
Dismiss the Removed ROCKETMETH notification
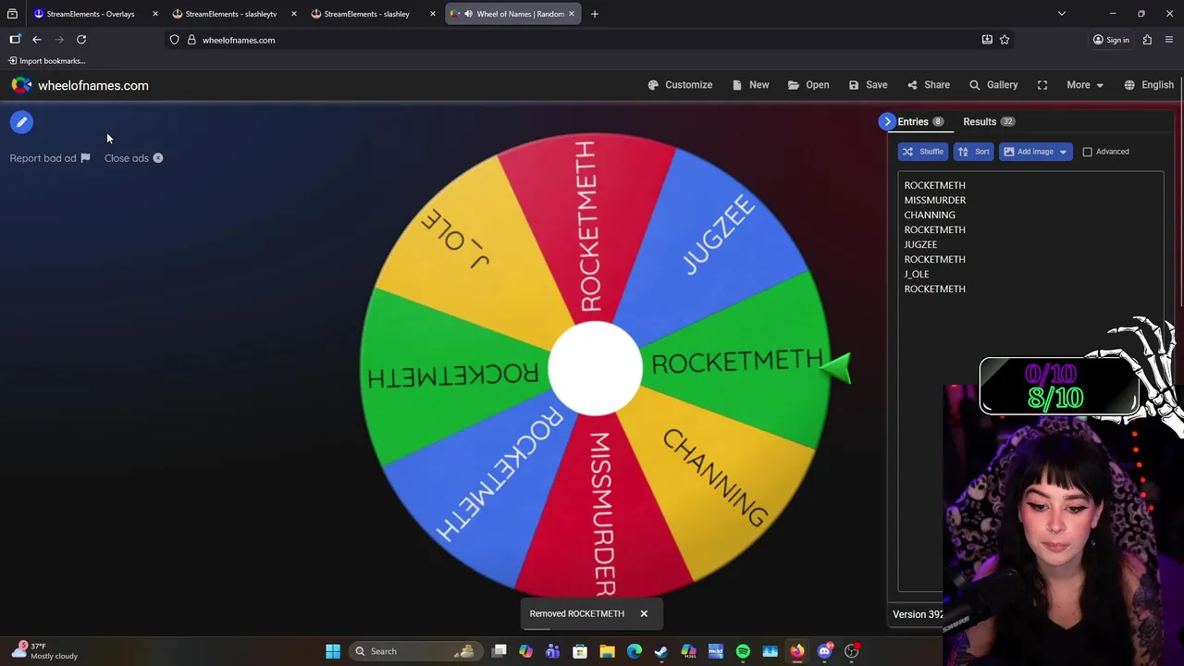644,613
